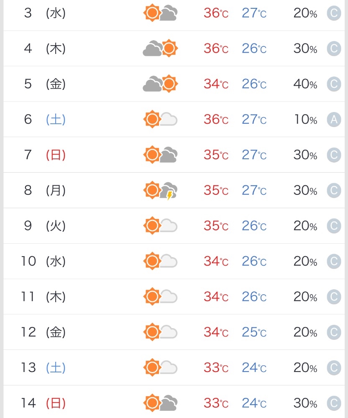This screenshot has width=348, height=418.
Task: Click the weather icon for day 7 (日)
Action: (x=160, y=155)
